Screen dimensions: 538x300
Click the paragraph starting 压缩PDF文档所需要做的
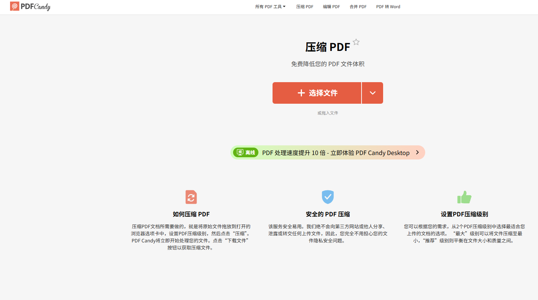tap(191, 237)
